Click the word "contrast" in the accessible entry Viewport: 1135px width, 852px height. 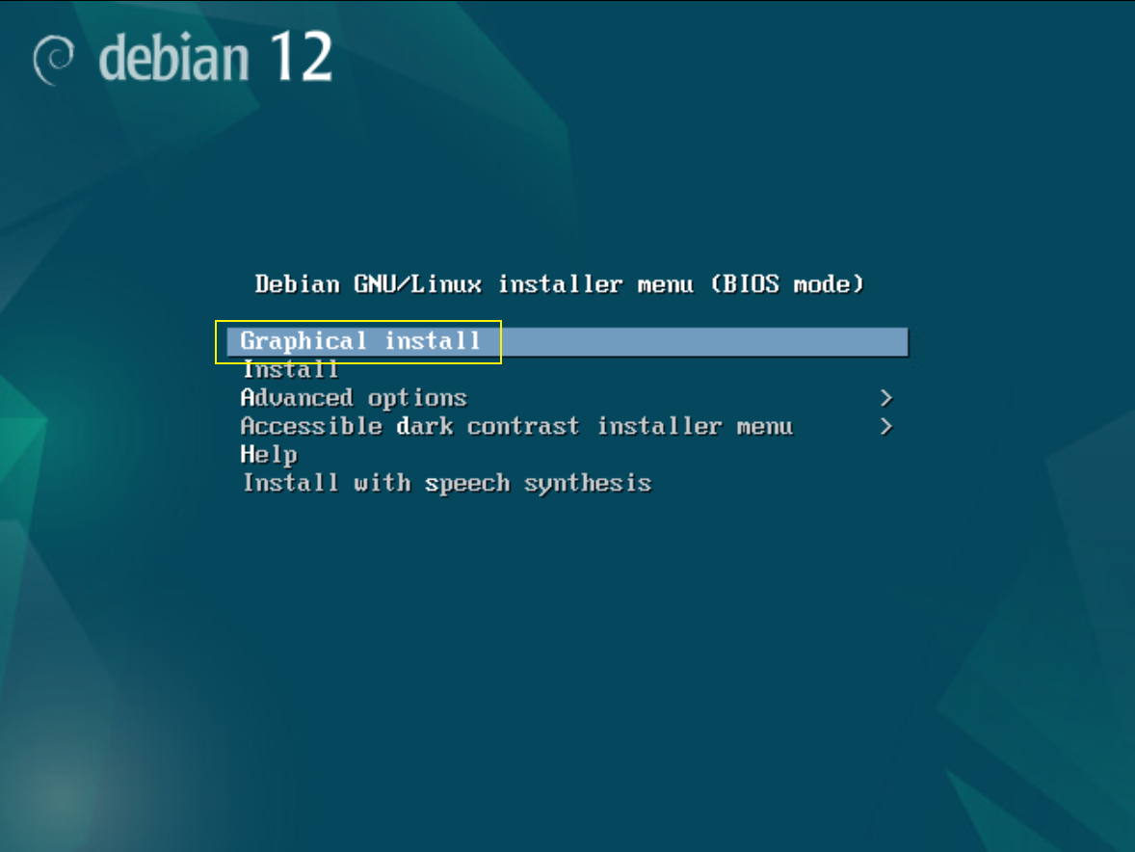522,426
